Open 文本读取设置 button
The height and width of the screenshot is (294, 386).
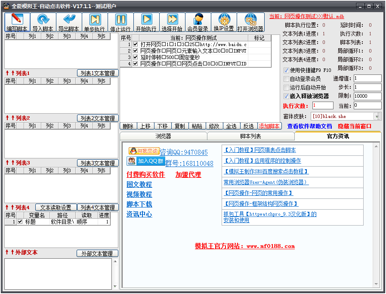pyautogui.click(x=56, y=207)
